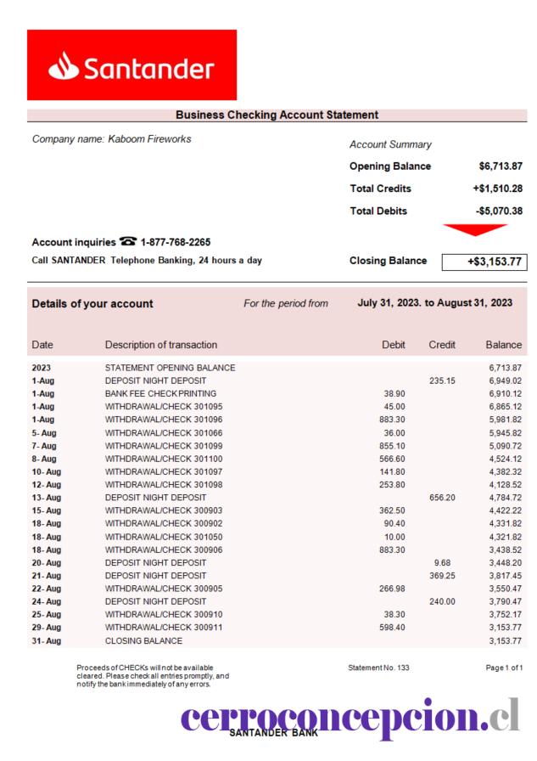Select the balance 3,817.45
Viewport: 537px width, 761px height.
point(505,576)
